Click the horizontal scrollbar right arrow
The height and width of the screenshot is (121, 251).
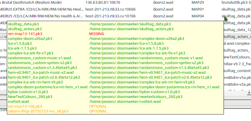tap(249, 93)
